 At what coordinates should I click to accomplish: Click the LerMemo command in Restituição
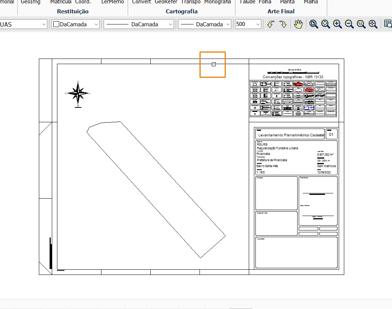pos(112,2)
